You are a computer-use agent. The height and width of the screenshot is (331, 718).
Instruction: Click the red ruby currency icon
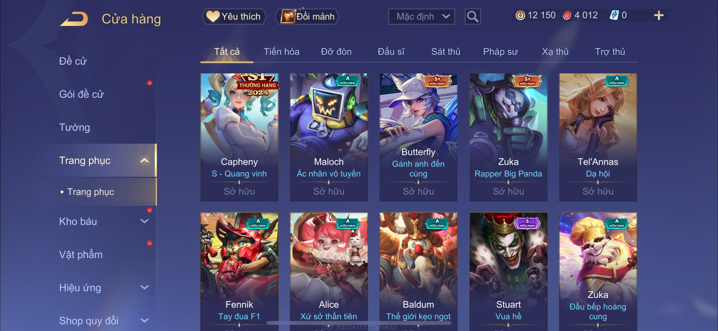coord(567,15)
